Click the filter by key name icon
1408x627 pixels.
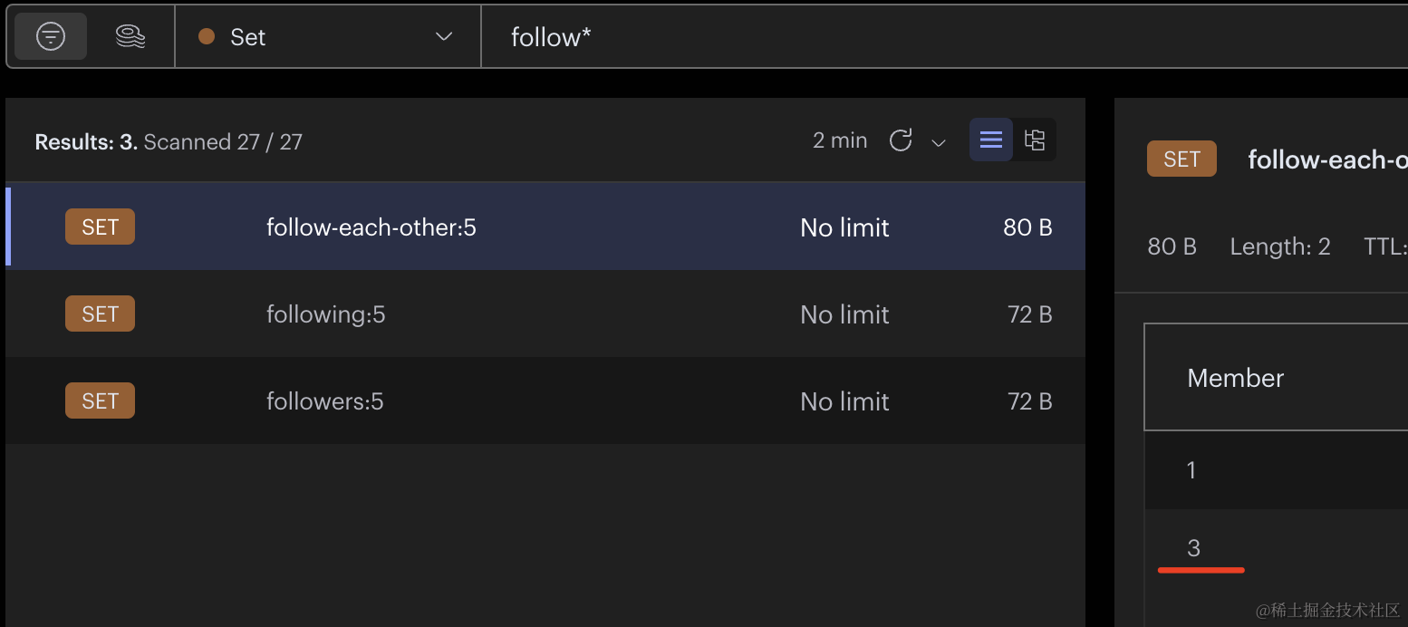[x=51, y=36]
